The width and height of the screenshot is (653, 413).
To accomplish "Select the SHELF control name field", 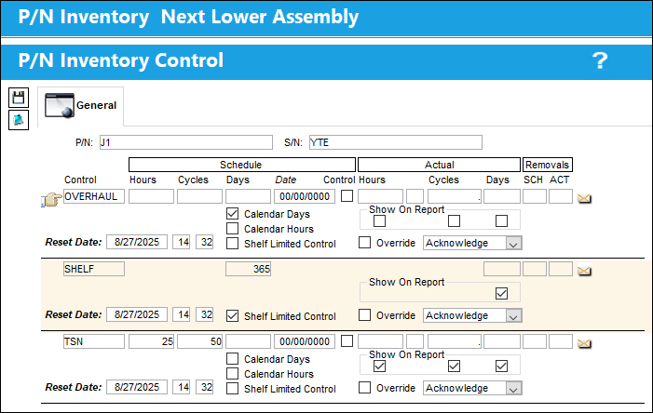I will pos(94,269).
